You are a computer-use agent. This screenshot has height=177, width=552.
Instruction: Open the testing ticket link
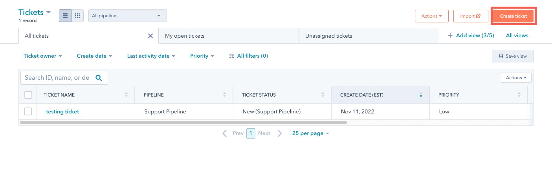[x=62, y=111]
